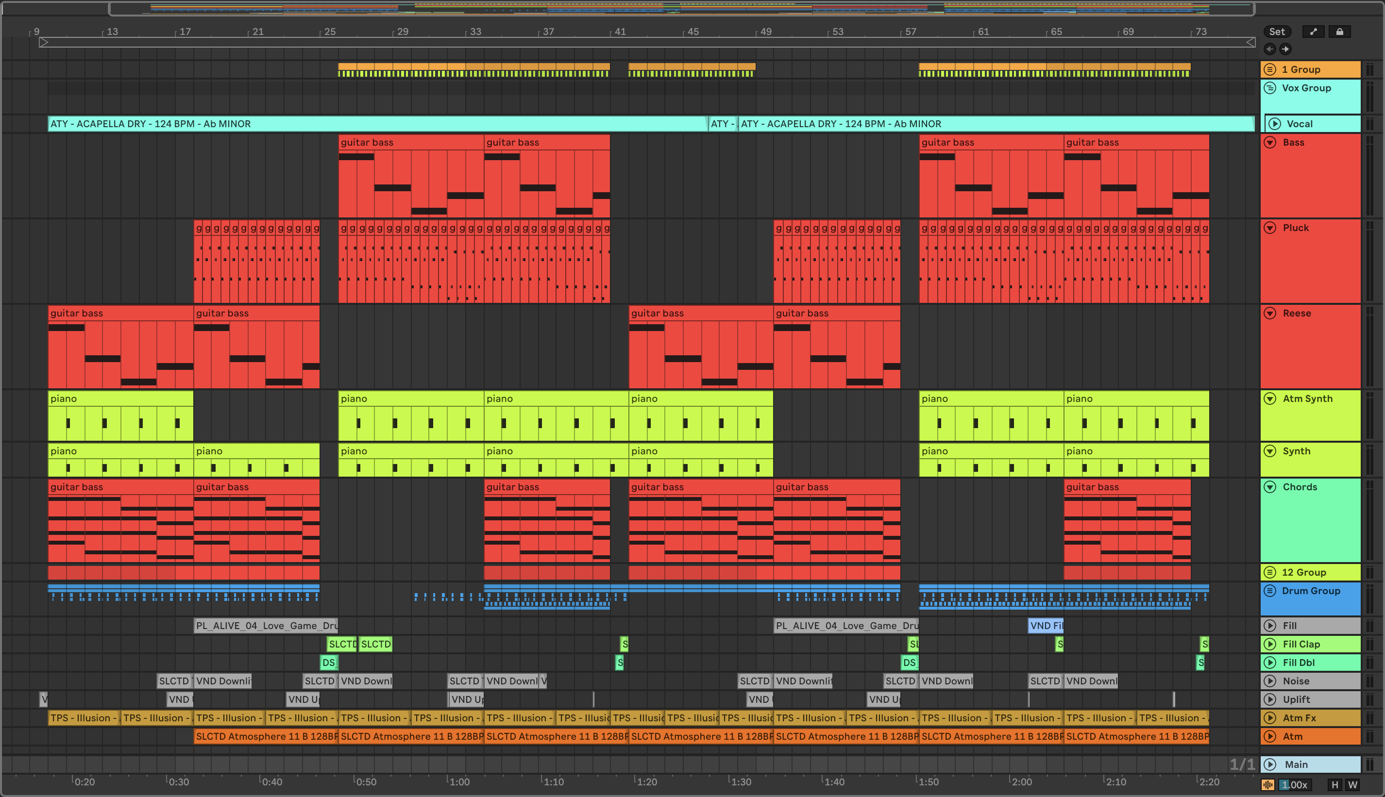Toggle the waveform zoom icon button
Viewport: 1385px width, 797px height.
click(x=1268, y=785)
